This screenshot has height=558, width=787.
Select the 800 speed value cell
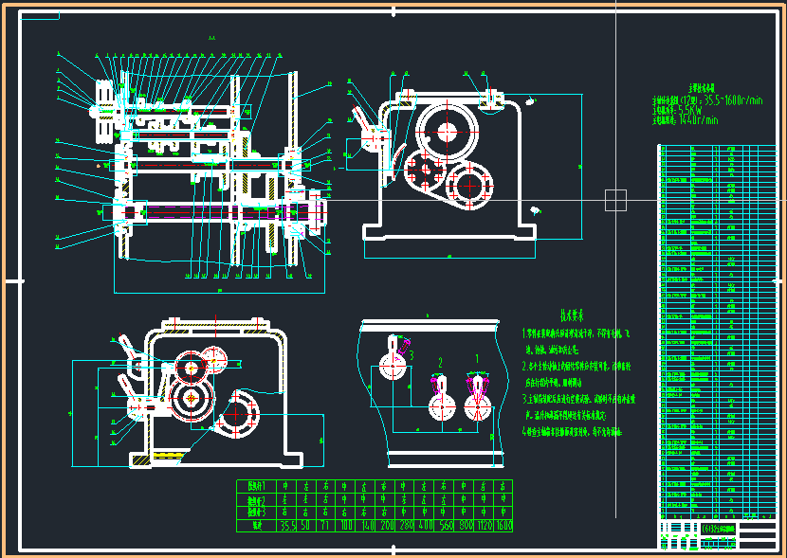coord(464,526)
